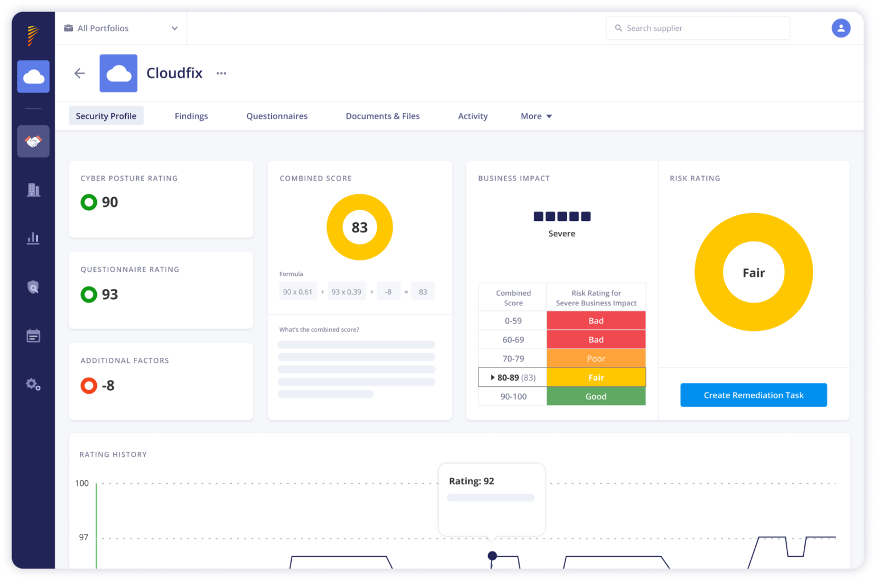Click the user profile avatar icon

tap(841, 28)
